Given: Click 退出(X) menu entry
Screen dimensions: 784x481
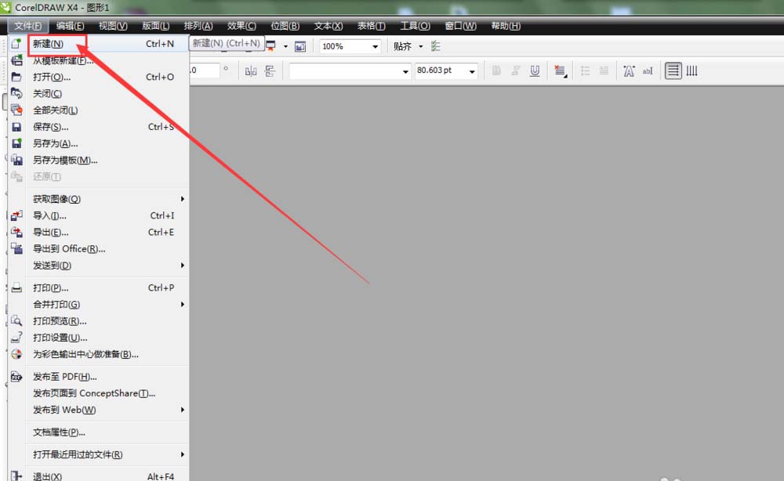Looking at the screenshot, I should 100,476.
